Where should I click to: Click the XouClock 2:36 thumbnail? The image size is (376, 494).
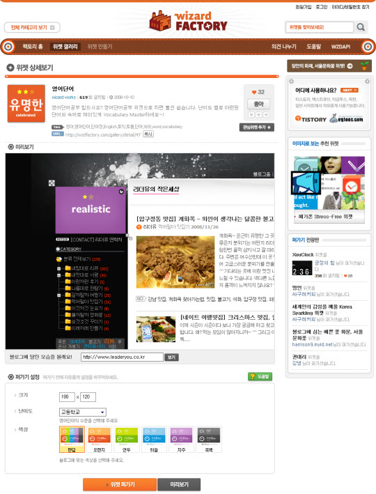302,269
